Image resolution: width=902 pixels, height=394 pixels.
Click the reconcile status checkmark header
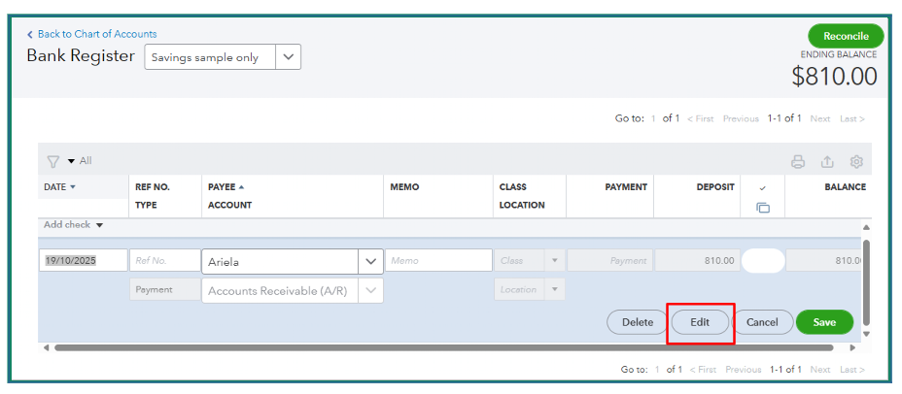tap(763, 187)
